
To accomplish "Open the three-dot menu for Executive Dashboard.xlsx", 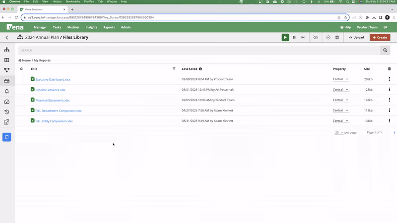I will point(389,79).
